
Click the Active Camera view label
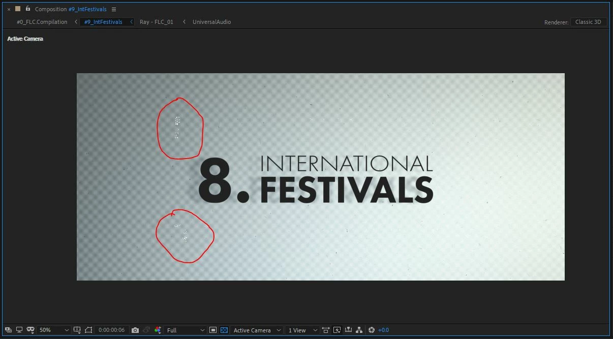pos(25,39)
